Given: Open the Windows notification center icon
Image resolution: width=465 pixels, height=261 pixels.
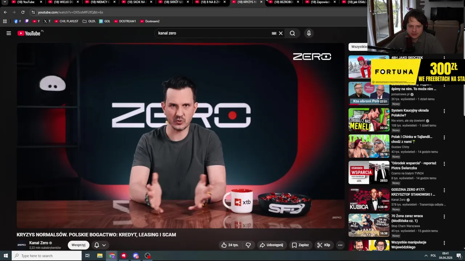Looking at the screenshot, I should click(x=459, y=256).
